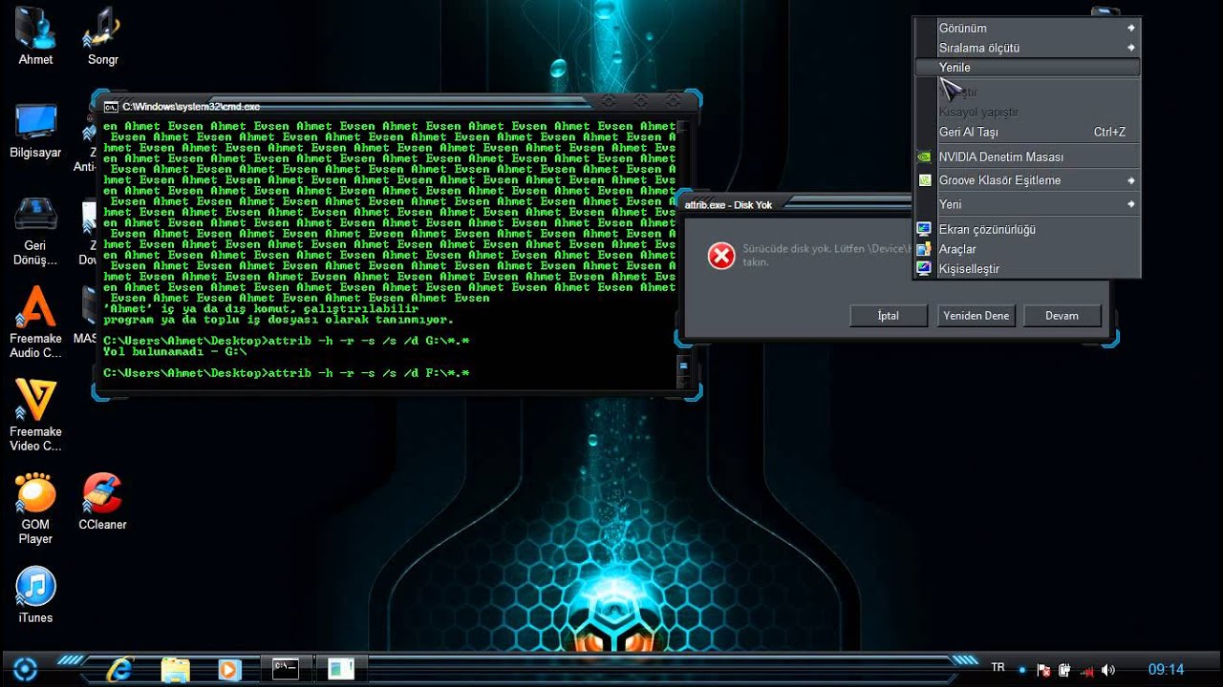Open the media player taskbar icon

click(x=229, y=670)
